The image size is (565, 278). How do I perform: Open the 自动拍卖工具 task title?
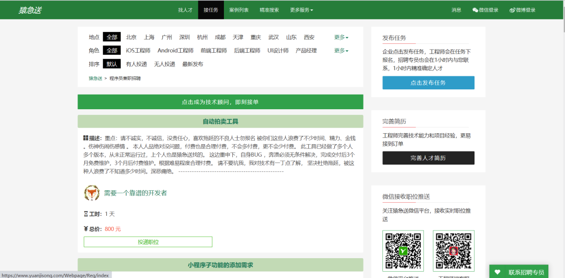tap(220, 121)
